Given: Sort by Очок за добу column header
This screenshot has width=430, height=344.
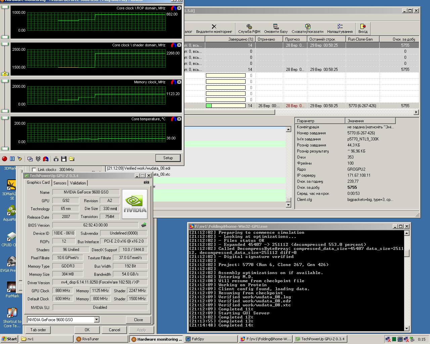Looking at the screenshot, I should pyautogui.click(x=399, y=39).
